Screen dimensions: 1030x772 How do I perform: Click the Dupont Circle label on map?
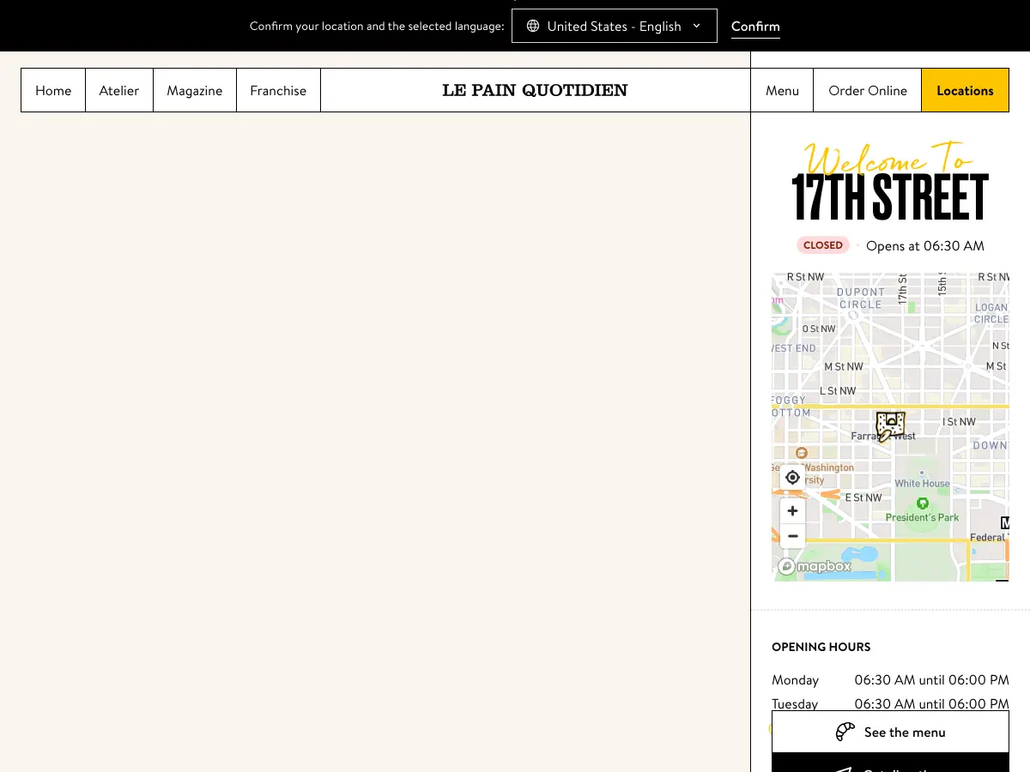(860, 298)
